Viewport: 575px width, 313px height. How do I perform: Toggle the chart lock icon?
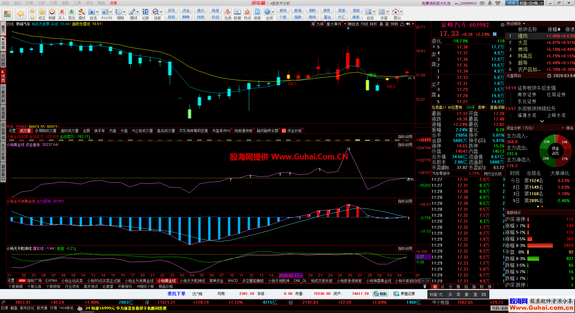(x=402, y=24)
